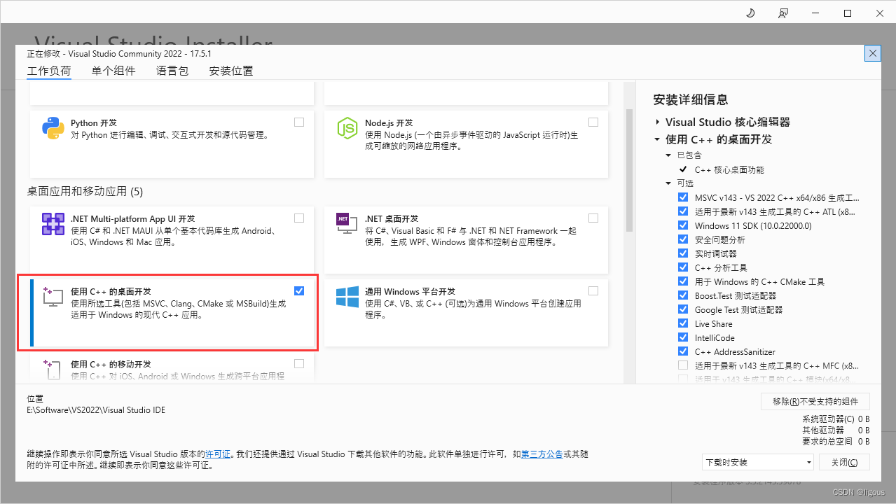Open the 许可证 link
The image size is (896, 504).
point(218,454)
